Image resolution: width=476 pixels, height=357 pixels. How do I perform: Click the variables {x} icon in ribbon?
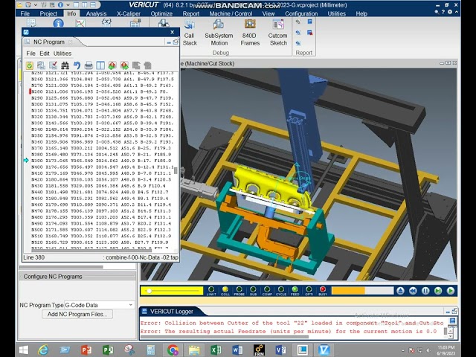tap(106, 22)
